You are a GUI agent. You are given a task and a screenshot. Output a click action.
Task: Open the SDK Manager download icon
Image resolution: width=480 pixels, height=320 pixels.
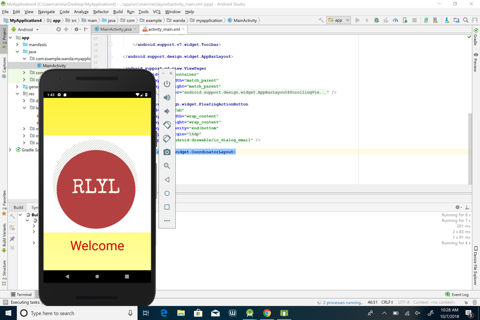pyautogui.click(x=446, y=21)
